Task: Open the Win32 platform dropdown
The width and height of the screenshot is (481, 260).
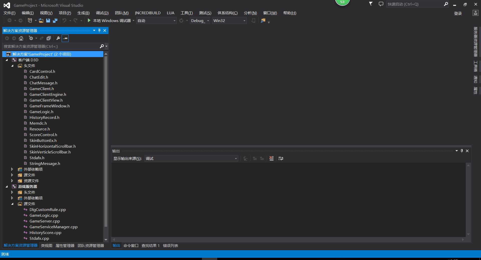Action: (229, 21)
